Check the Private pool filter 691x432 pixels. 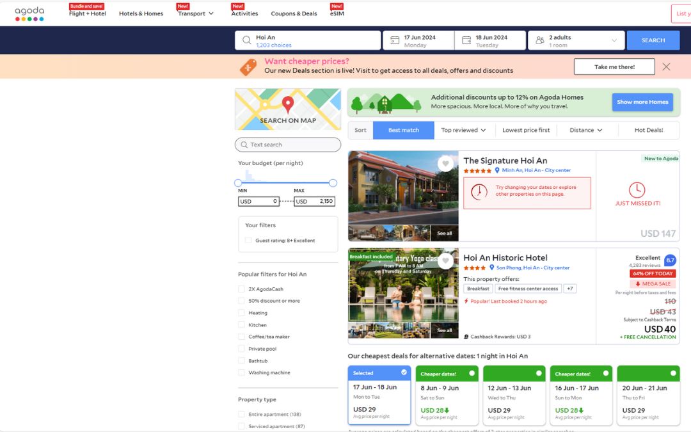(241, 348)
